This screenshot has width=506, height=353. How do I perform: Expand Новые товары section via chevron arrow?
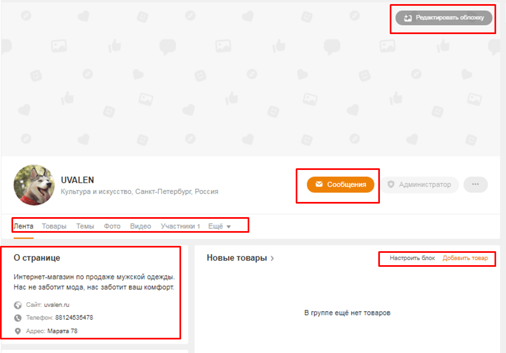click(x=272, y=258)
